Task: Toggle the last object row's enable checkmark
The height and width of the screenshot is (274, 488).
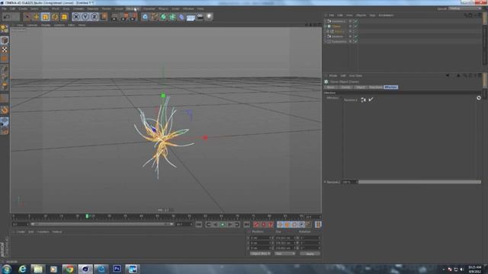Action: point(356,41)
